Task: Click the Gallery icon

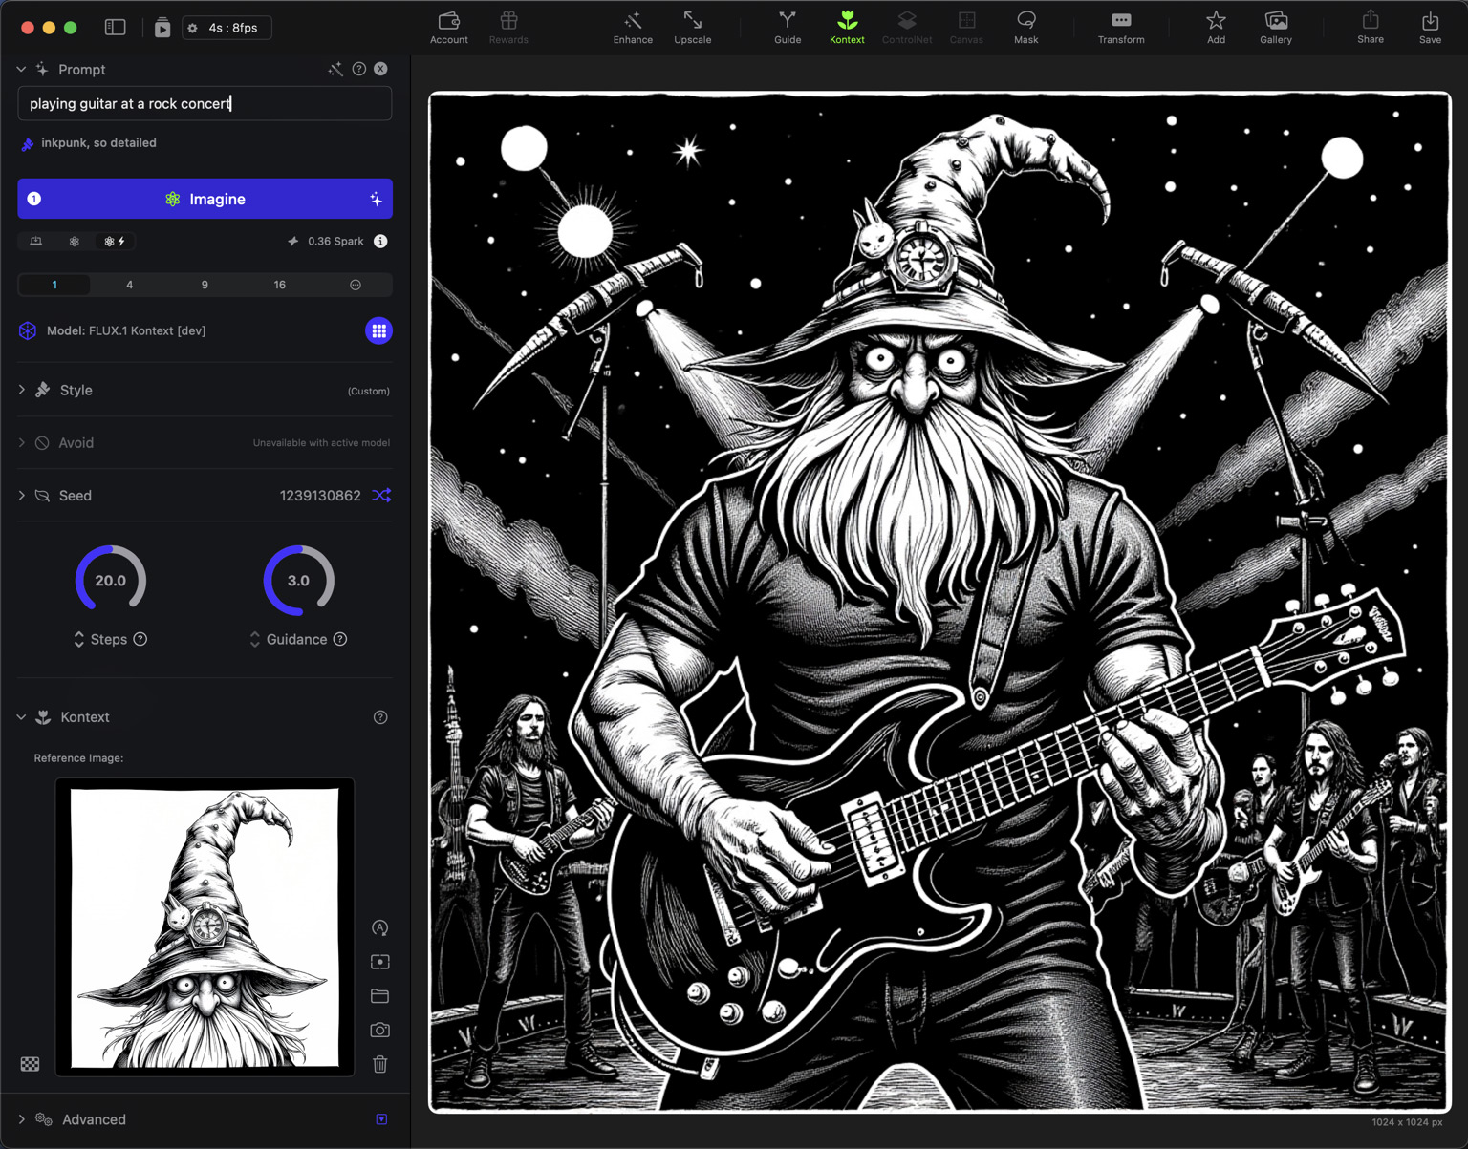Action: 1275,27
